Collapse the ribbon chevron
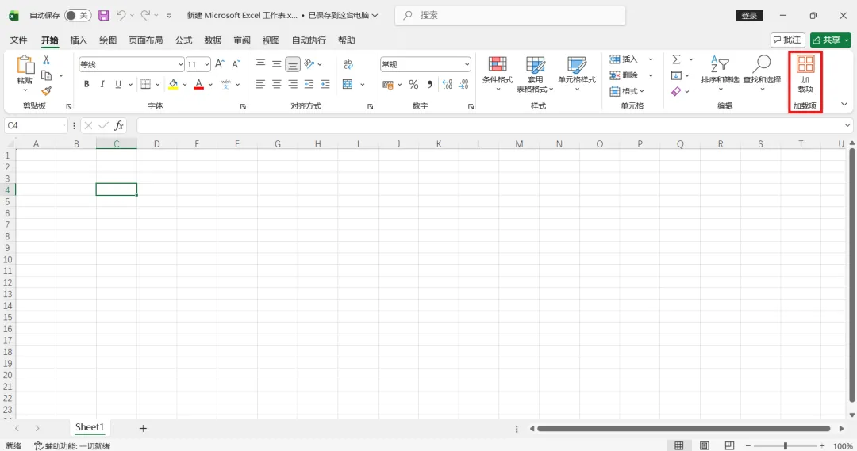 click(844, 104)
